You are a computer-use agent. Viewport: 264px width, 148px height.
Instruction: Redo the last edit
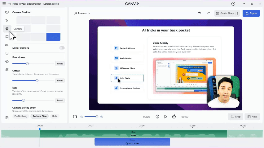tap(209, 13)
